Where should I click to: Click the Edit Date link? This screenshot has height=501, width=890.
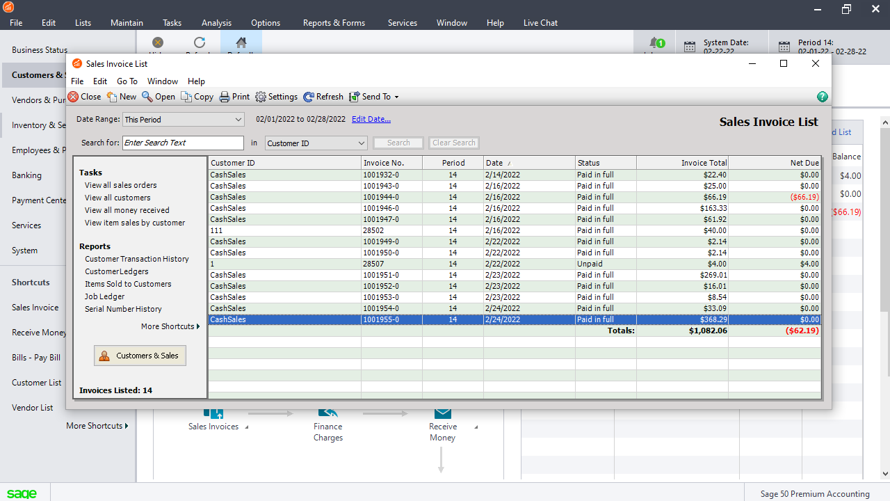pyautogui.click(x=371, y=119)
